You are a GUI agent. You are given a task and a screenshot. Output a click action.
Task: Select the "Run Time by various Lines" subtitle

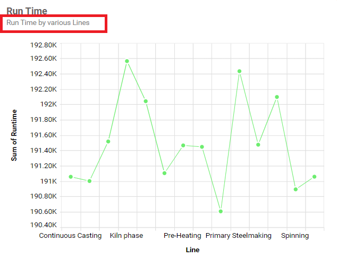click(x=48, y=23)
